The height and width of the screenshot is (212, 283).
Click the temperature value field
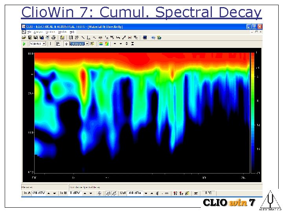(x=208, y=193)
